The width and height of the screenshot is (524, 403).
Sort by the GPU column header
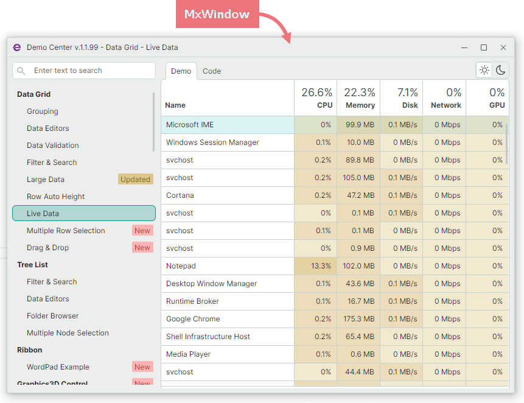click(x=487, y=98)
